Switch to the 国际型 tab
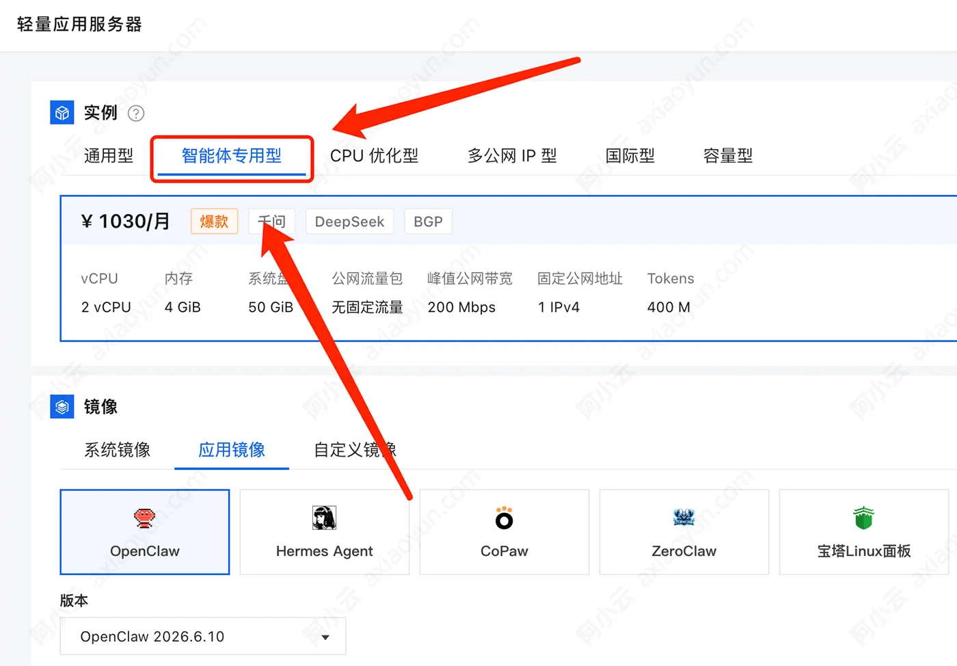 click(x=630, y=156)
